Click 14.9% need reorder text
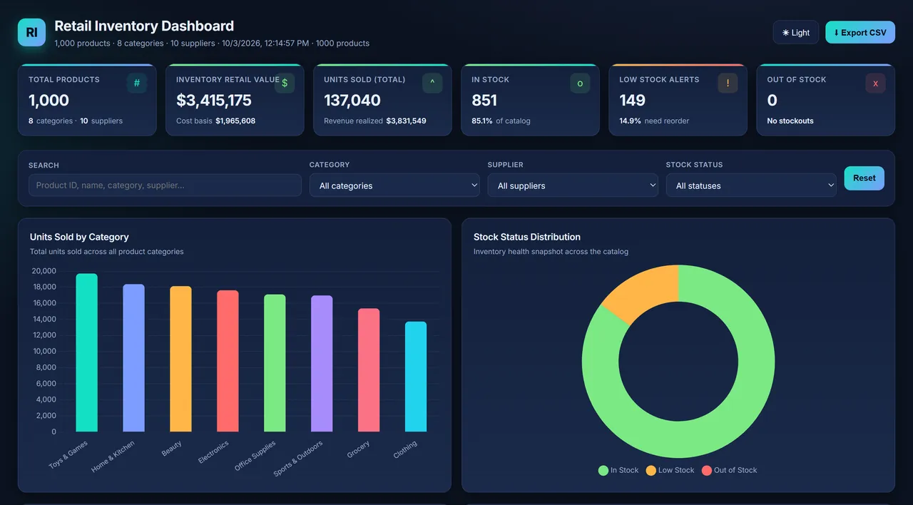913x505 pixels. click(654, 121)
